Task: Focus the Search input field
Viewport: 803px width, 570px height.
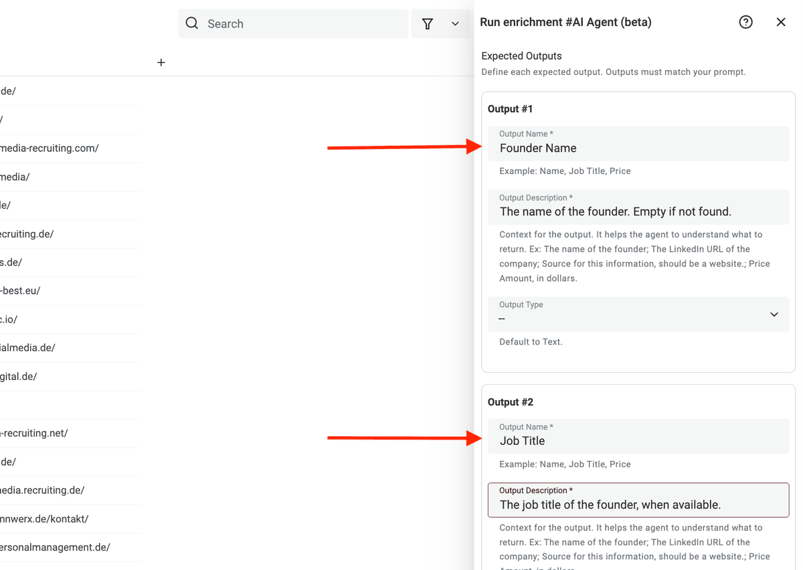Action: click(293, 24)
